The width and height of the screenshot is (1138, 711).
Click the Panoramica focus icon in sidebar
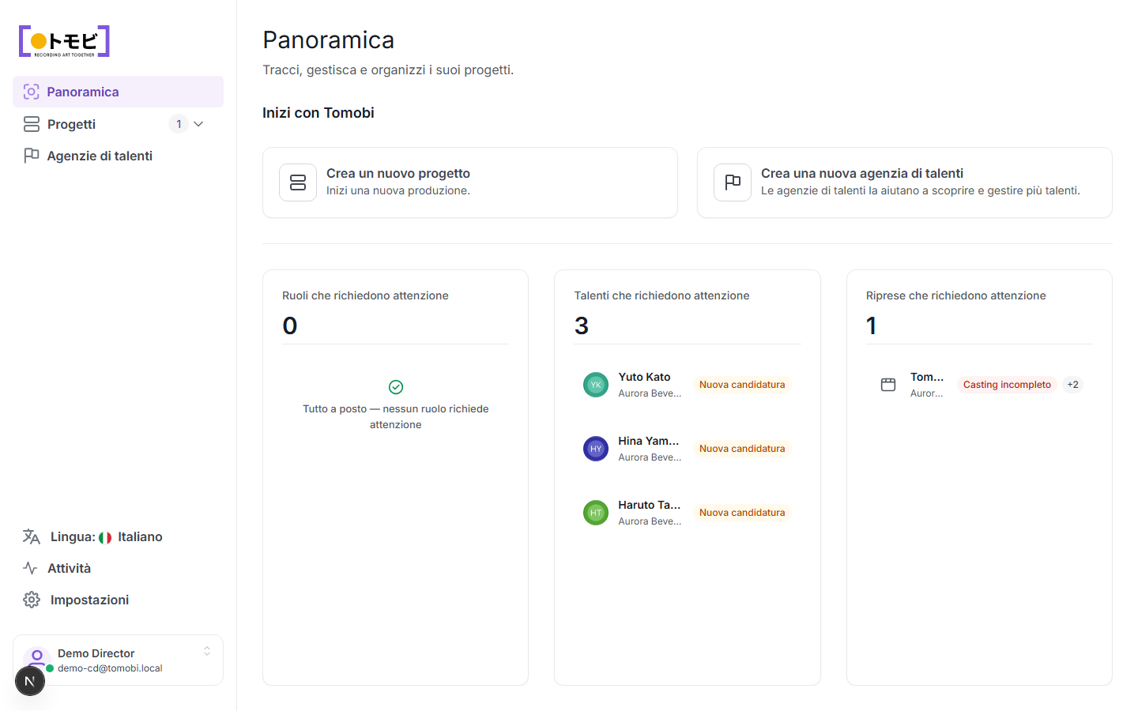(31, 92)
